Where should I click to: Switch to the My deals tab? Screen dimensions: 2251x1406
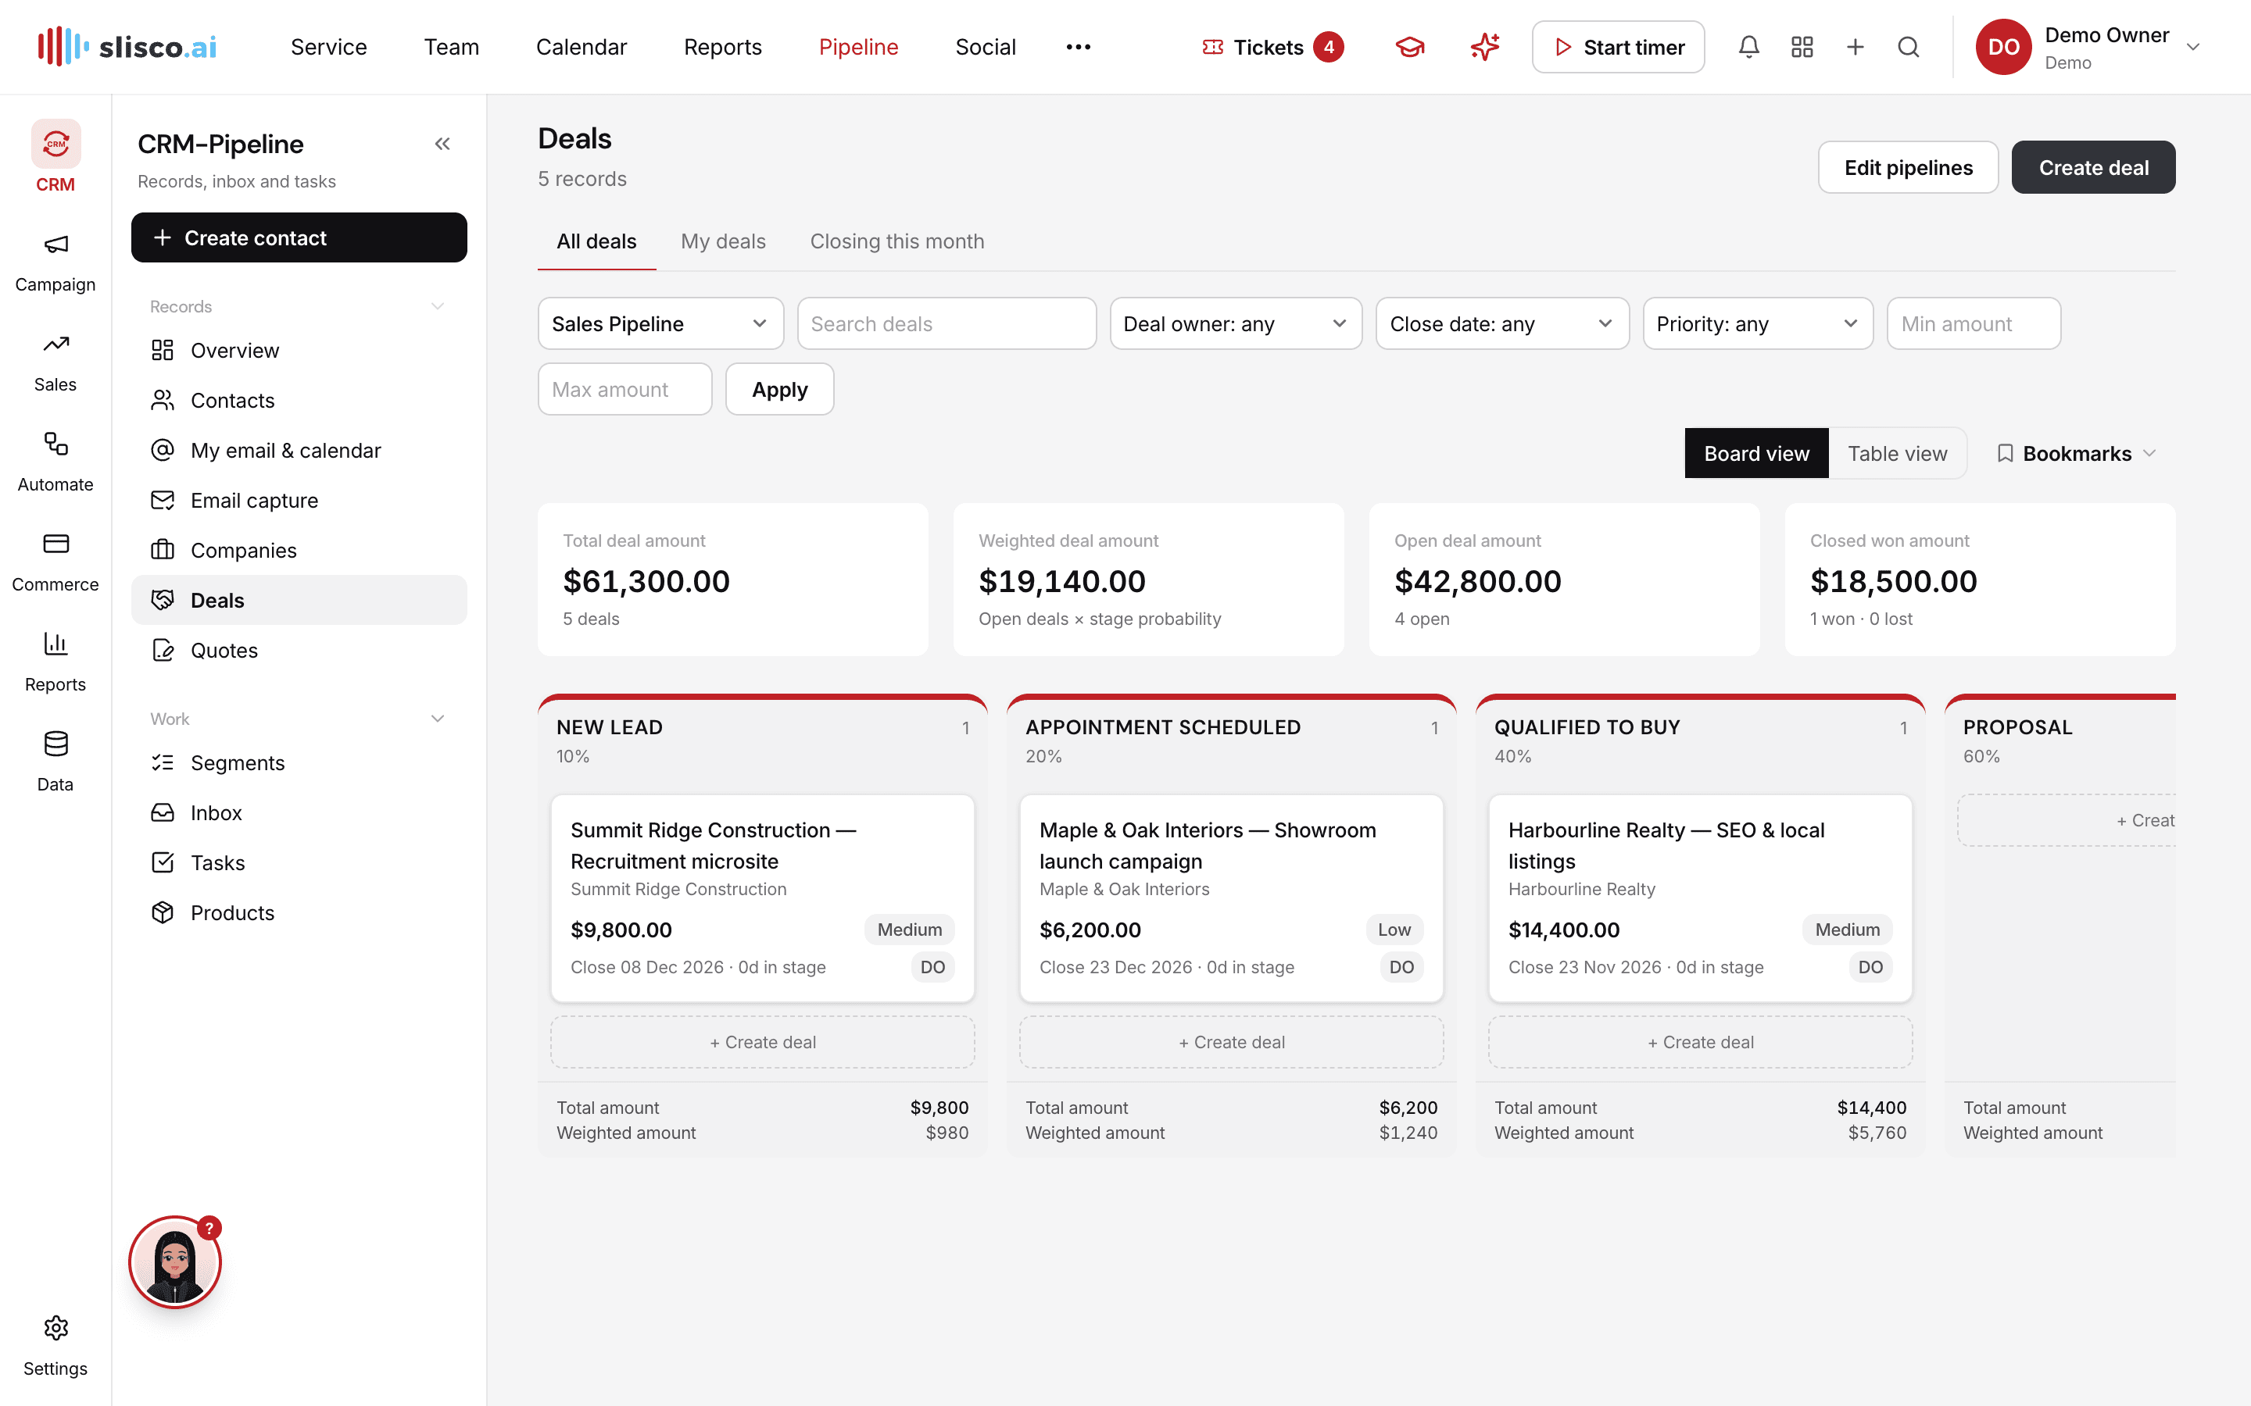723,241
